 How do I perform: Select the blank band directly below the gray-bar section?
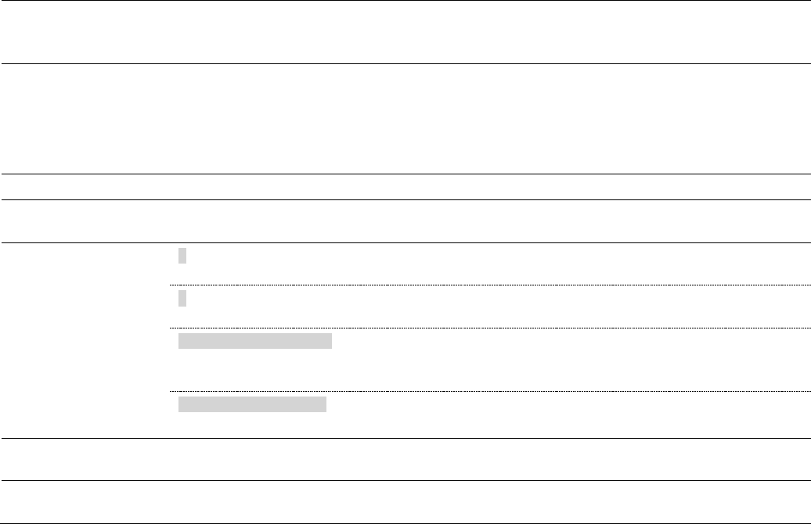(x=405, y=459)
